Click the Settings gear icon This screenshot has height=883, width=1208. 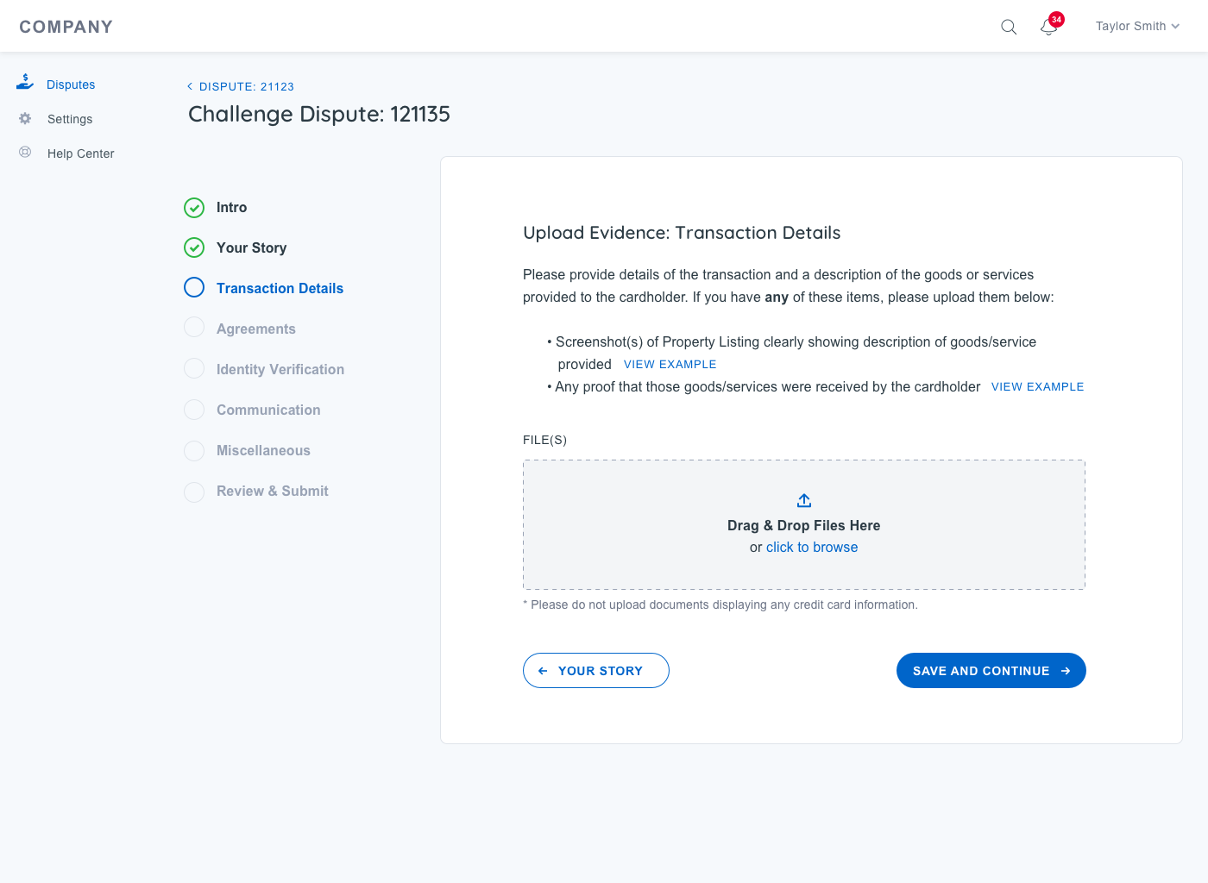click(x=25, y=119)
